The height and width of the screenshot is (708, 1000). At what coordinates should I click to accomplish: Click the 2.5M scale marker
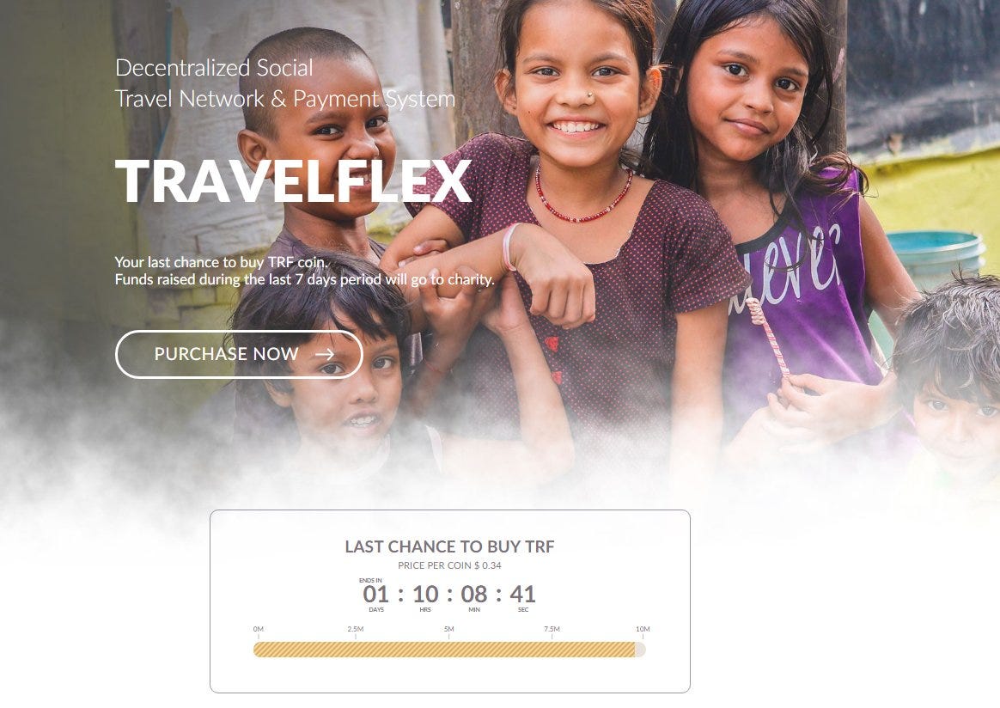click(x=356, y=629)
